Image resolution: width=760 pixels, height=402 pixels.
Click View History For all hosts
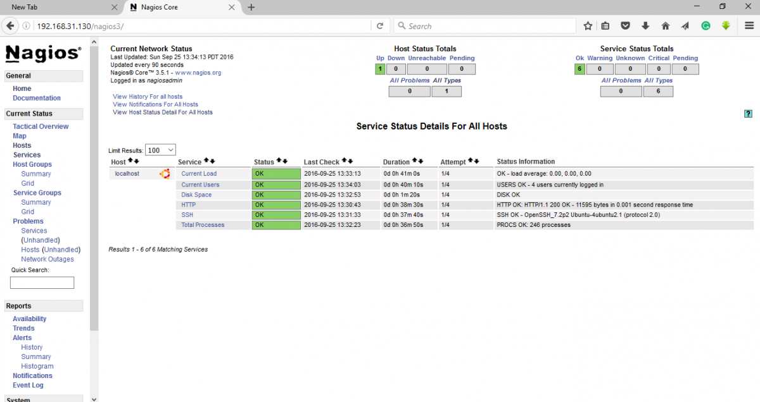[x=148, y=97]
